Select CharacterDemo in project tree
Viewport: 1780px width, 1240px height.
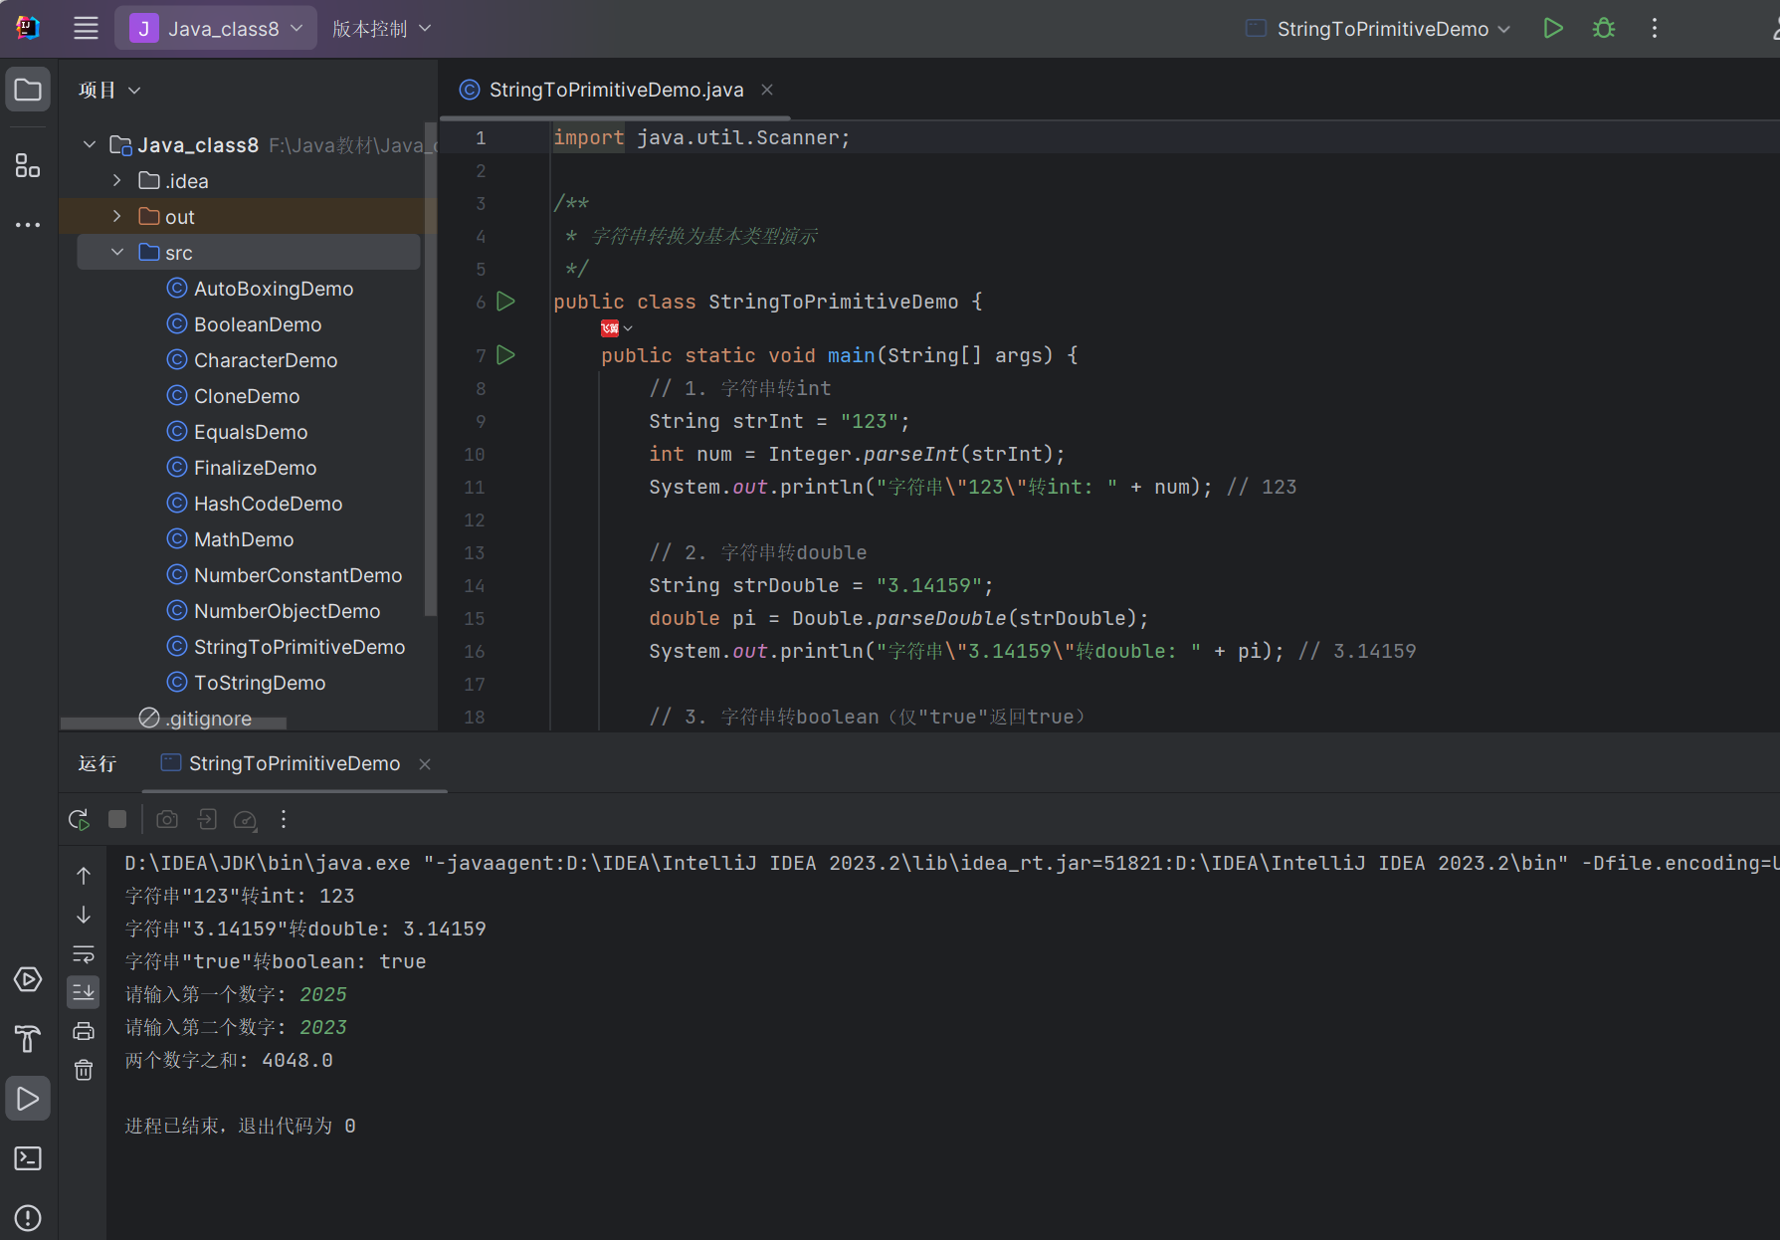(266, 360)
